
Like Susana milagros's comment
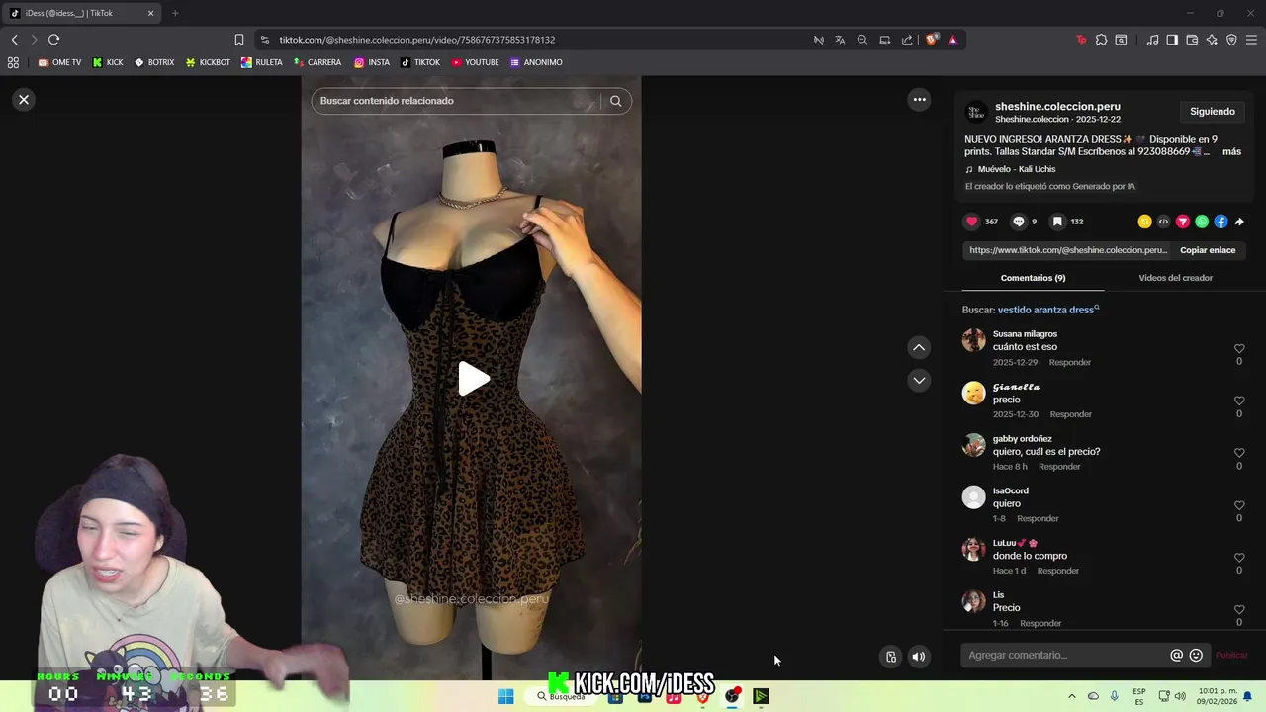pos(1239,349)
